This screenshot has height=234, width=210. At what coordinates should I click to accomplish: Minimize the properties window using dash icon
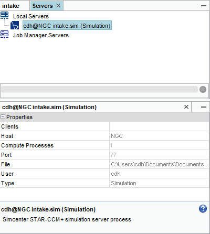point(204,107)
